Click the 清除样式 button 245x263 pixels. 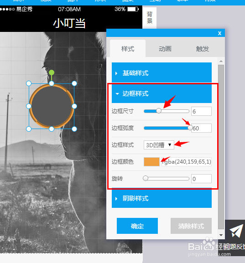point(191,226)
